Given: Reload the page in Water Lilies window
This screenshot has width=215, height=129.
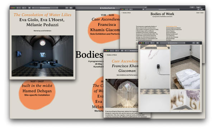Looking at the screenshot, I should point(57,8).
